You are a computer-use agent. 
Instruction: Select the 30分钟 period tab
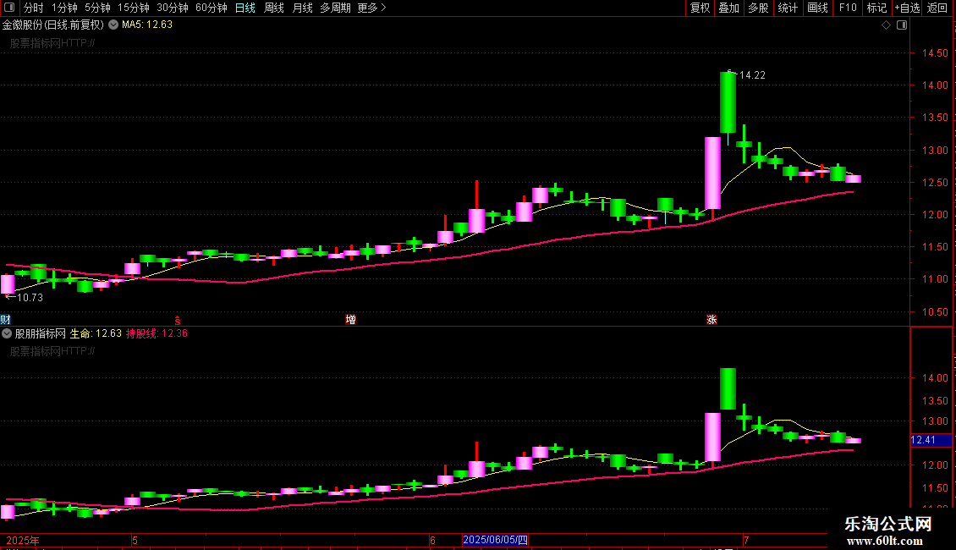point(173,8)
